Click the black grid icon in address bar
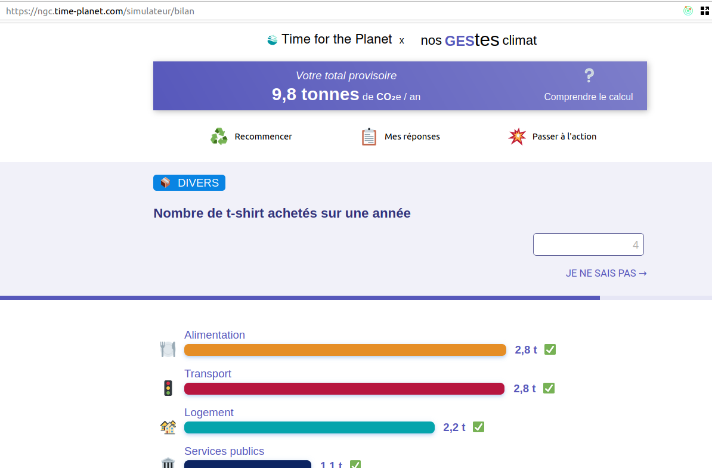 [x=705, y=11]
